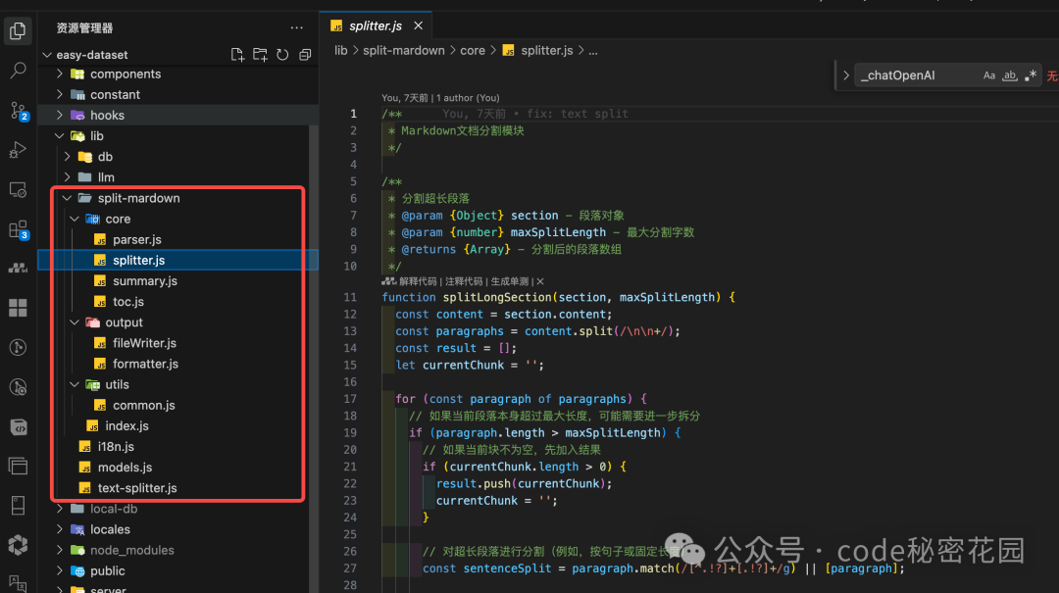1059x593 pixels.
Task: Toggle match case in find widget
Action: point(988,75)
